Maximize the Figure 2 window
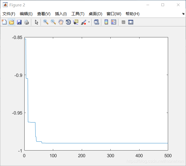Screen dimensions: 186x166 point(163,5)
